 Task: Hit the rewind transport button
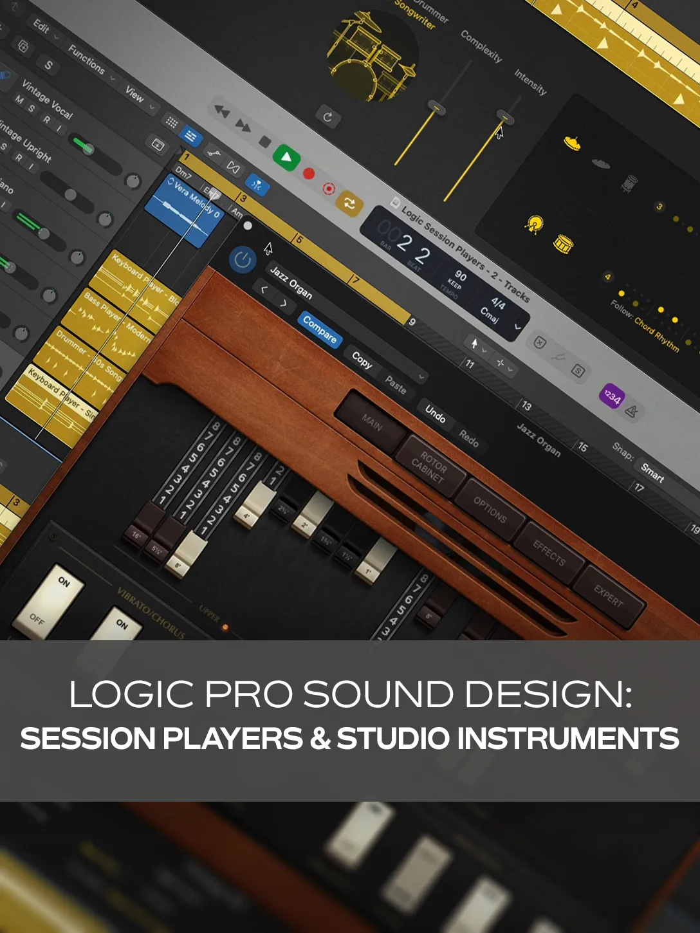tap(222, 112)
